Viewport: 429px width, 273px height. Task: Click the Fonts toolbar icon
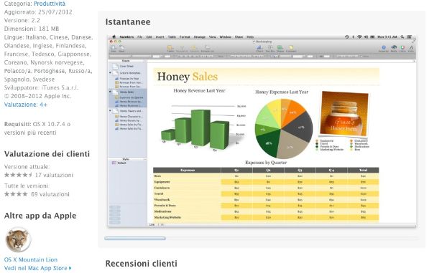(x=410, y=49)
